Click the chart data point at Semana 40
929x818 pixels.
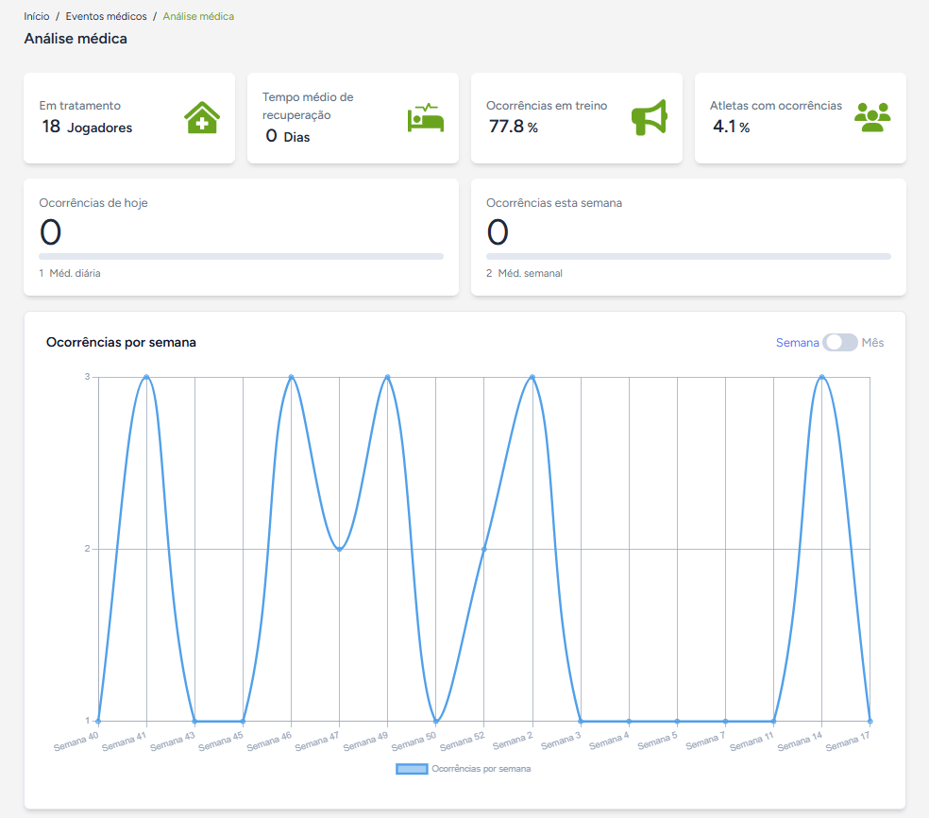click(98, 722)
